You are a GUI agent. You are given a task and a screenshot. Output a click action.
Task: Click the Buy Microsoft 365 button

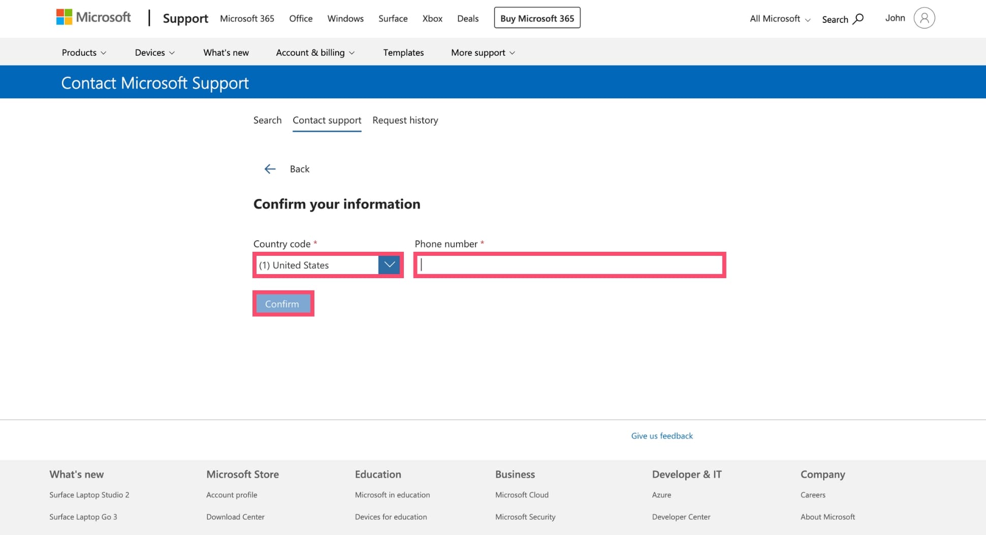(x=537, y=18)
